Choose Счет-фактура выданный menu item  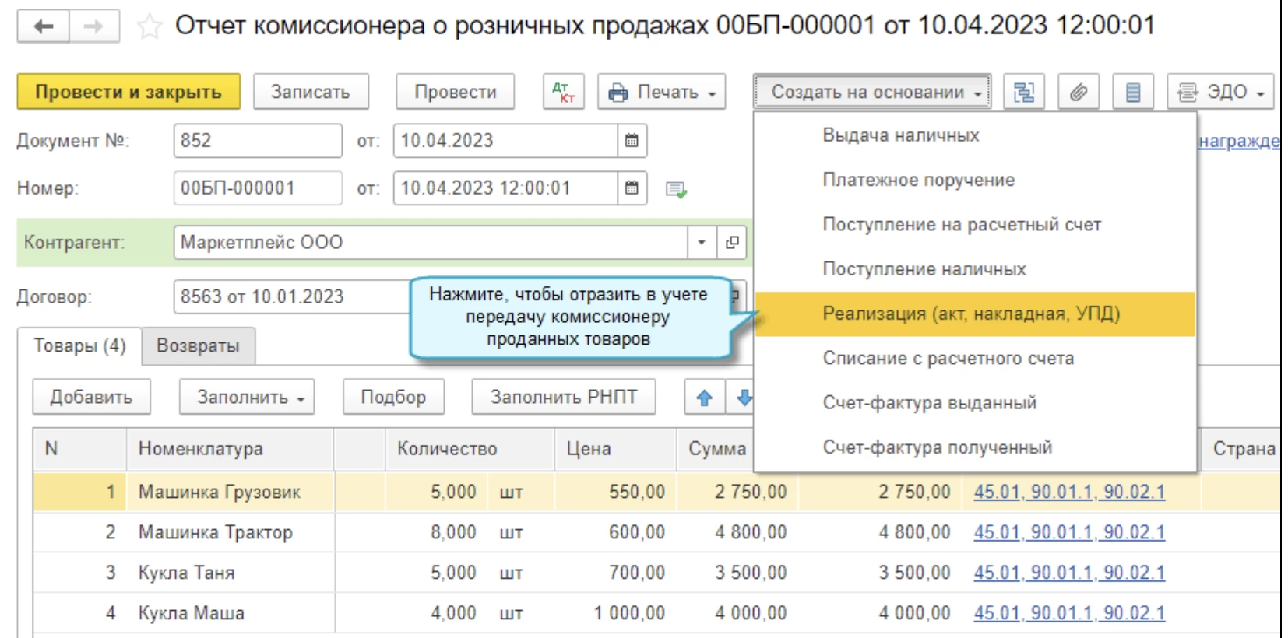coord(929,403)
